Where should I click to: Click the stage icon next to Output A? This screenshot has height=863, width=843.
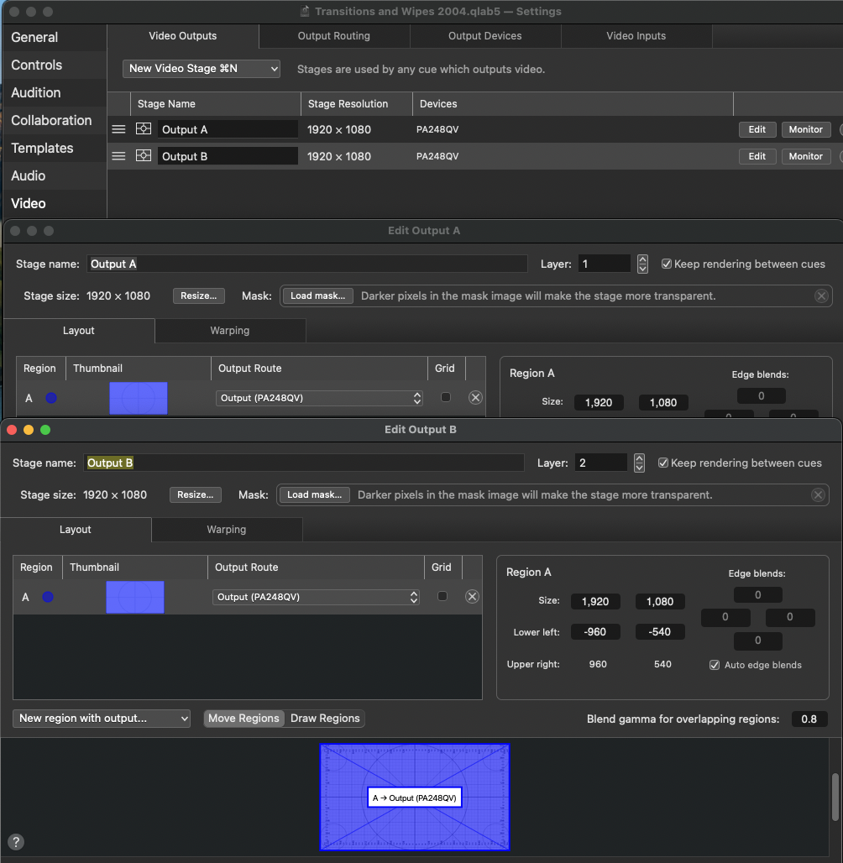(x=144, y=129)
